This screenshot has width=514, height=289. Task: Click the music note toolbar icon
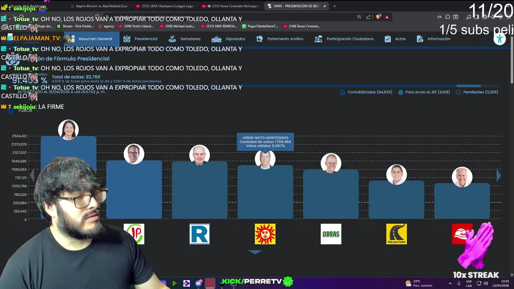tap(469, 17)
